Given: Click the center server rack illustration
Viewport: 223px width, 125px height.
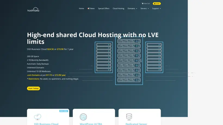Looking at the screenshot, I should click(x=129, y=61).
